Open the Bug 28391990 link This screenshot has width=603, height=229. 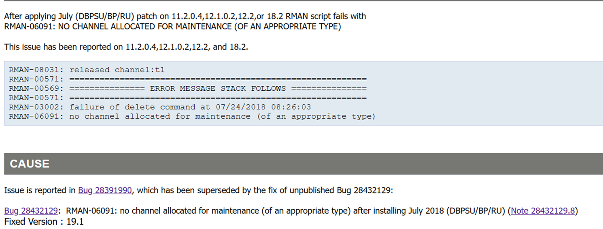coord(105,190)
